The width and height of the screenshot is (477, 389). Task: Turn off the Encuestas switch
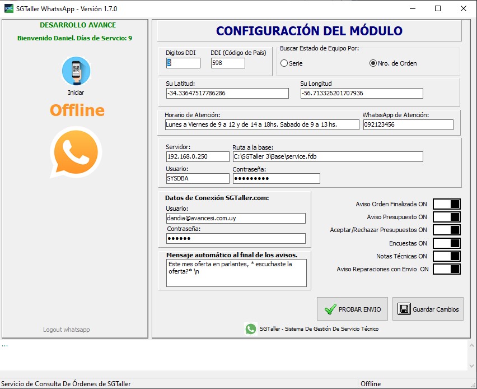click(447, 243)
